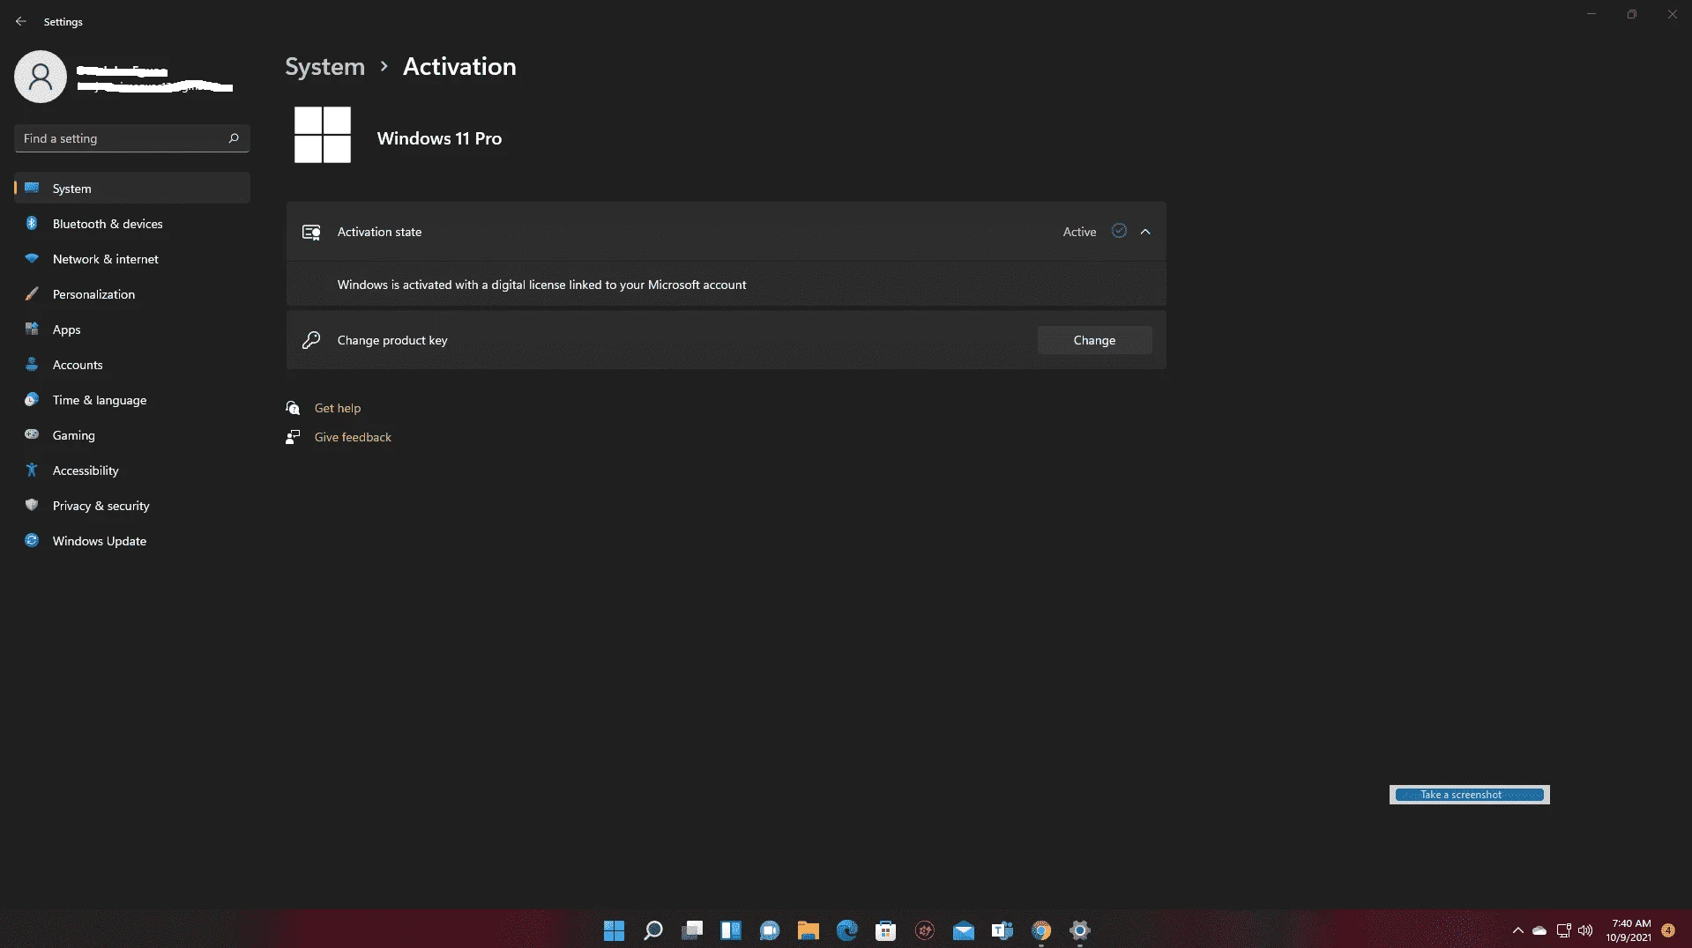
Task: Open Apps settings
Action: coord(131,330)
